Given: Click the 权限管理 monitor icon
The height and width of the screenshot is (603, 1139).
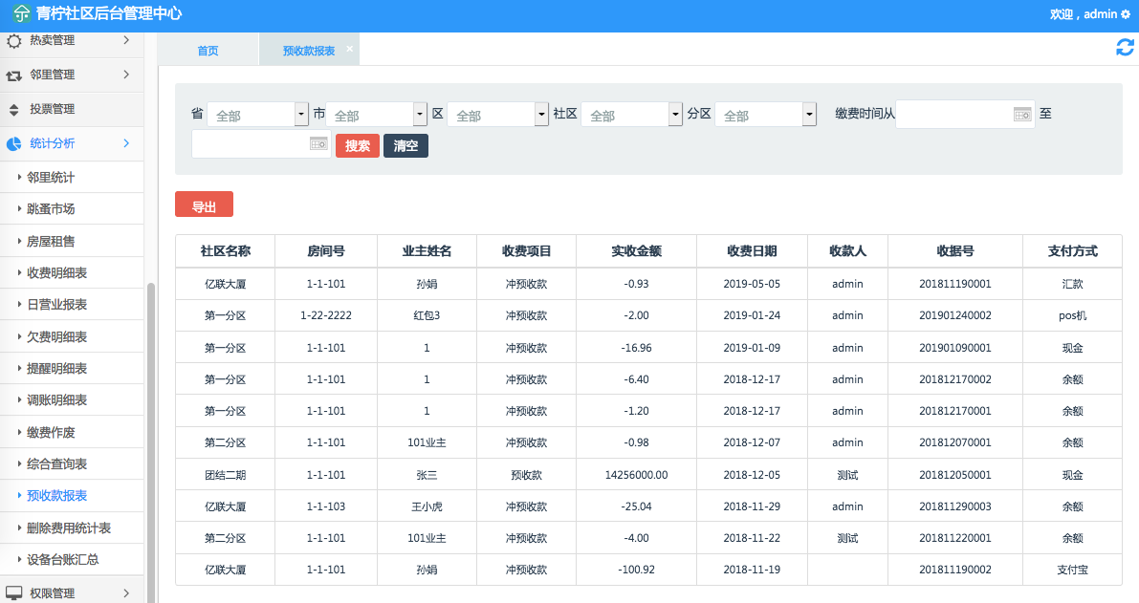Looking at the screenshot, I should [13, 592].
